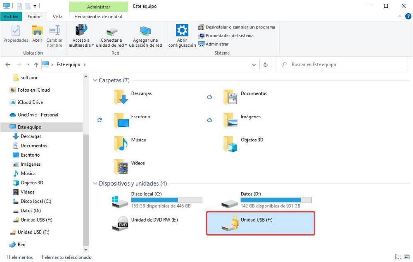Open Fotos en iCloud in sidebar
The image size is (413, 262).
(x=30, y=90)
